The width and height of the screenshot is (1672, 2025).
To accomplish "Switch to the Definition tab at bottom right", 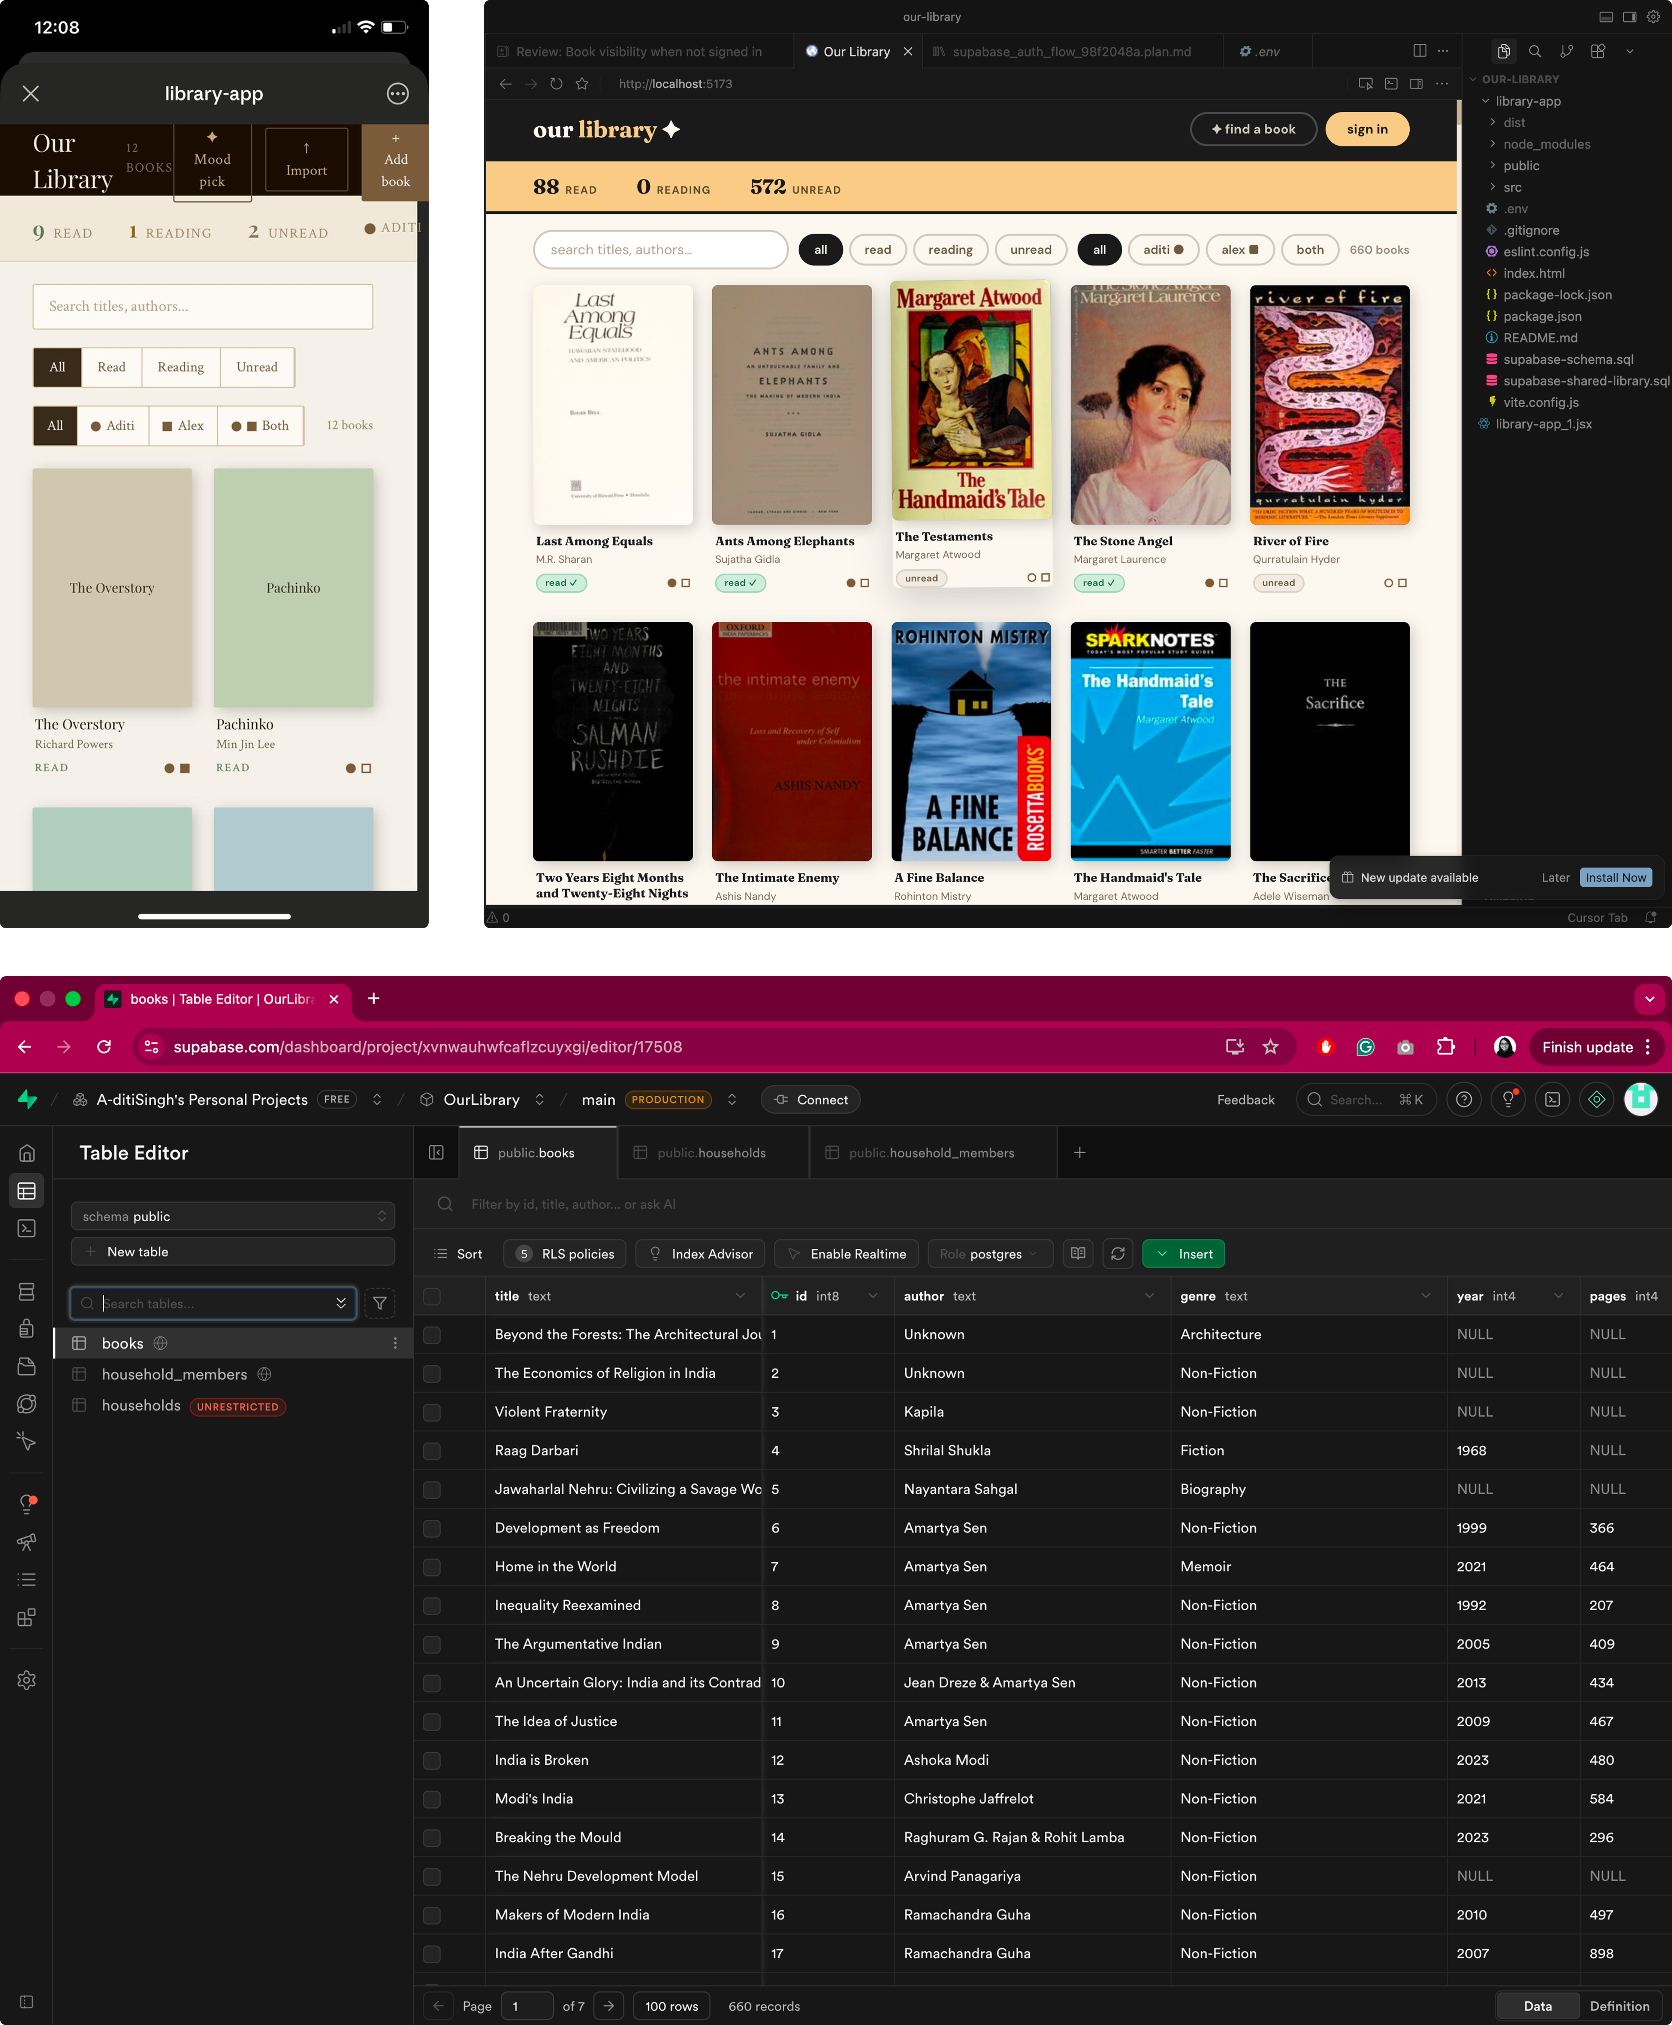I will [1620, 2006].
